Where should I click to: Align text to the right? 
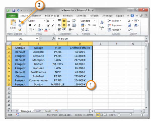(x=69, y=25)
